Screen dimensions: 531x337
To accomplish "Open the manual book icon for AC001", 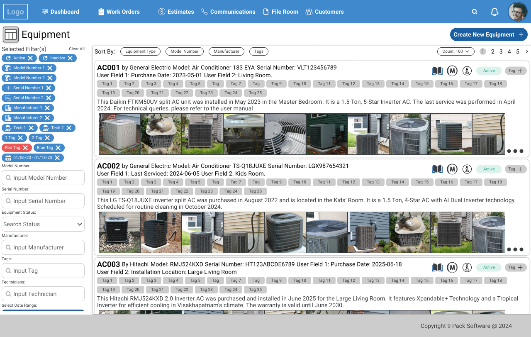I will pyautogui.click(x=437, y=71).
